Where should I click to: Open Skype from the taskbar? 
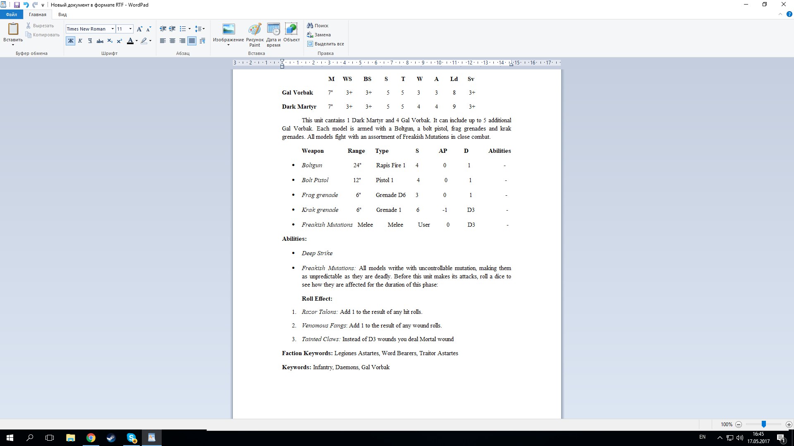tap(132, 438)
